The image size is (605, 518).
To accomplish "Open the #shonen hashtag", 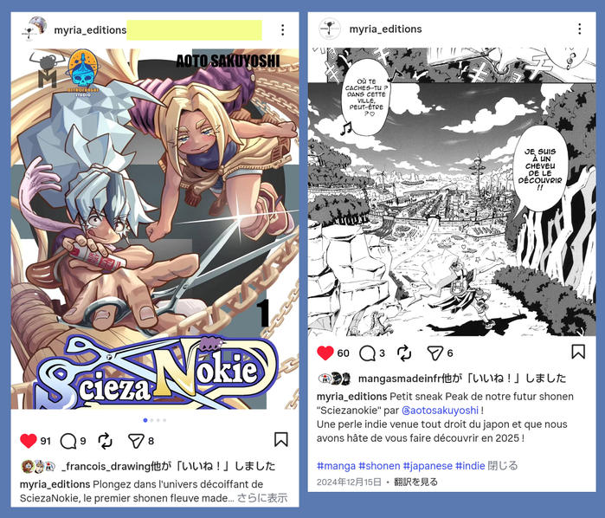I will point(379,466).
